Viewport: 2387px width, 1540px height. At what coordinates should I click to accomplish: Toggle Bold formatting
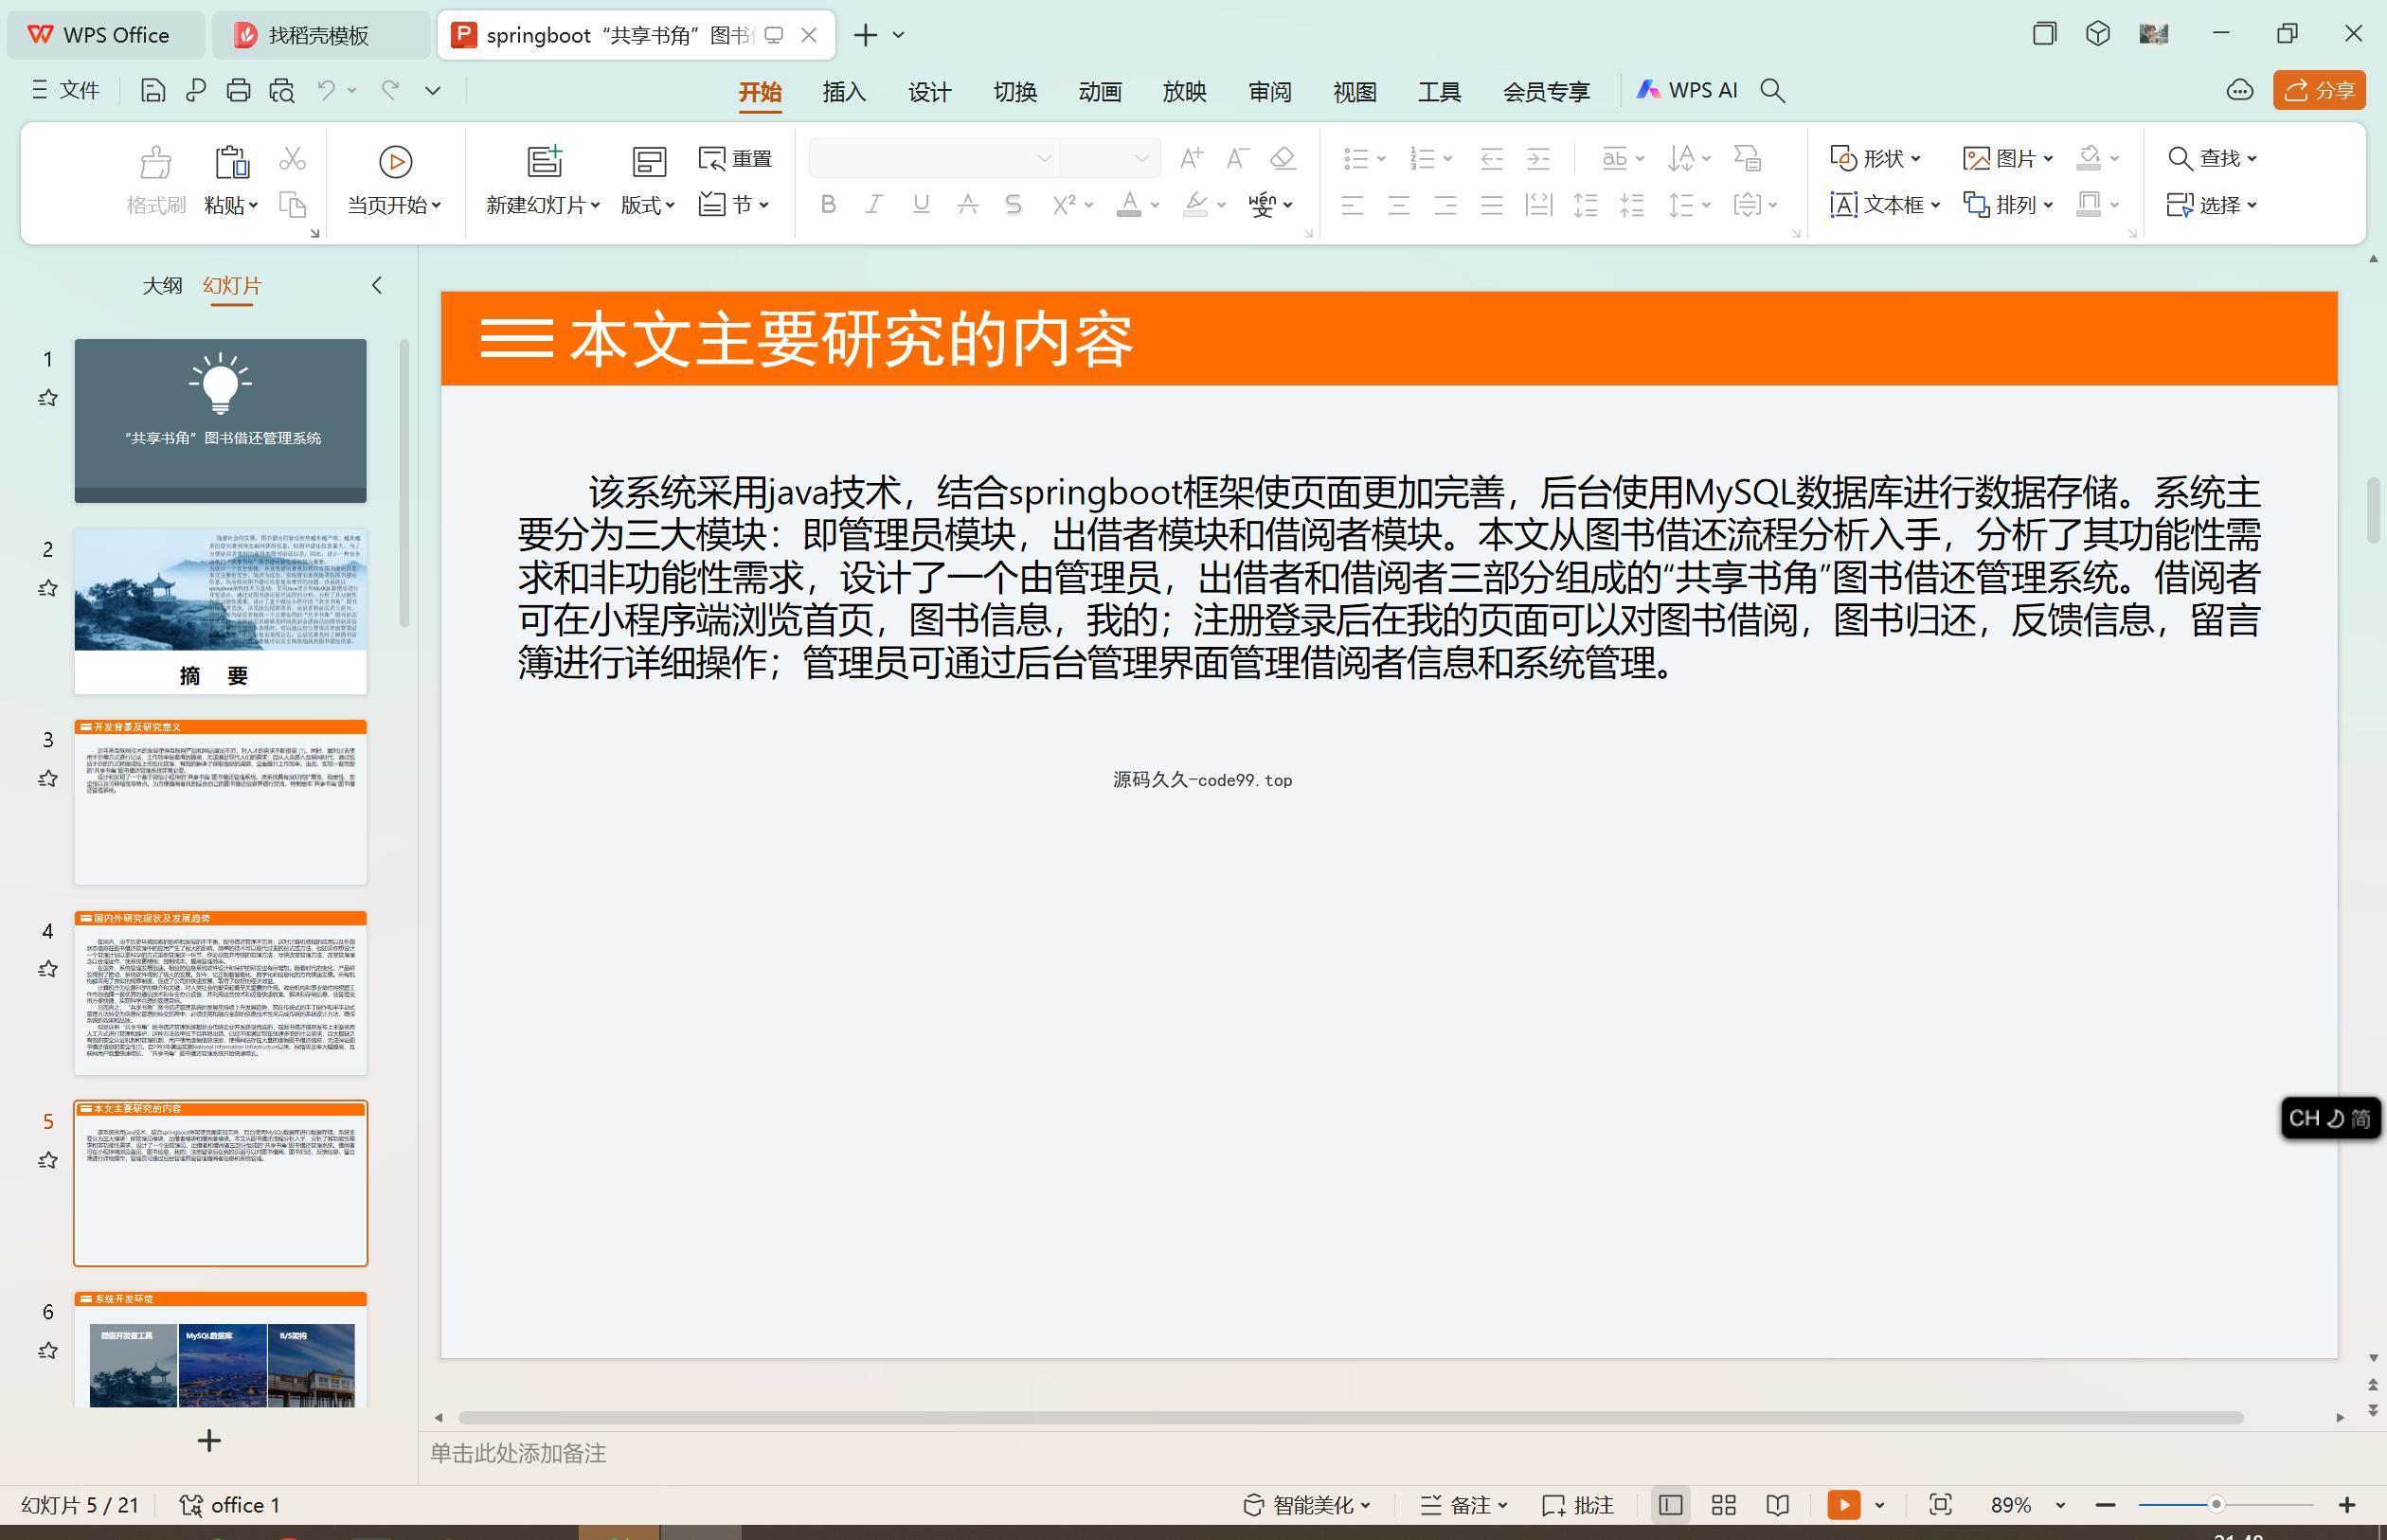point(828,205)
